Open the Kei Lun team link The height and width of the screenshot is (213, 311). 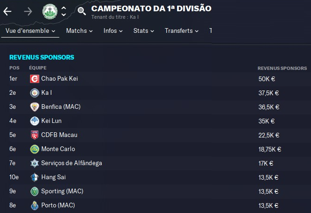coord(52,121)
